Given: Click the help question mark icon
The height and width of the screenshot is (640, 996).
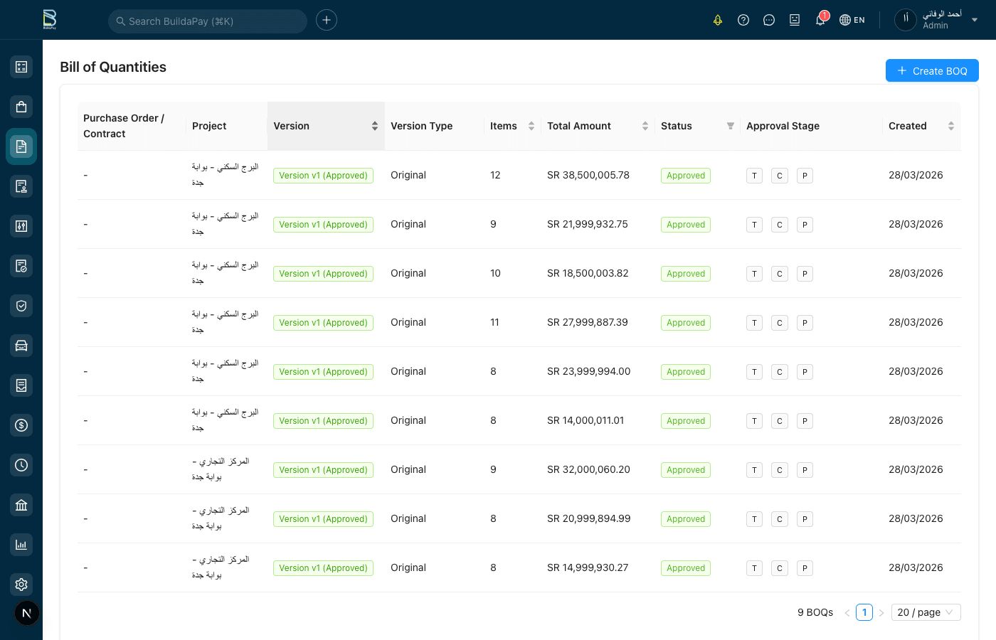Looking at the screenshot, I should [743, 20].
